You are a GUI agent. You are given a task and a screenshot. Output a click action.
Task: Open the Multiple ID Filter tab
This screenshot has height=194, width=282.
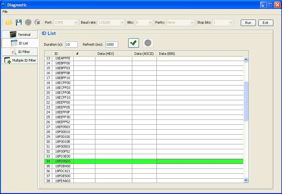(x=20, y=60)
